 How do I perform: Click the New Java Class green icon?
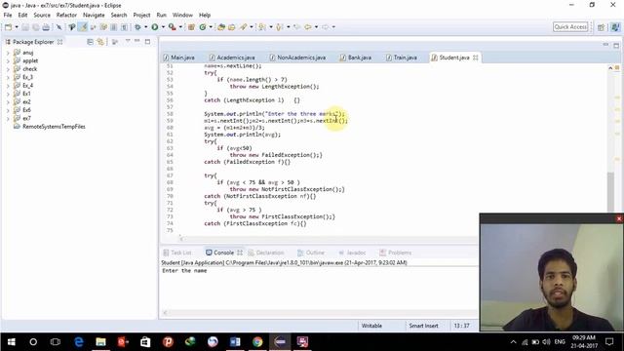point(203,27)
